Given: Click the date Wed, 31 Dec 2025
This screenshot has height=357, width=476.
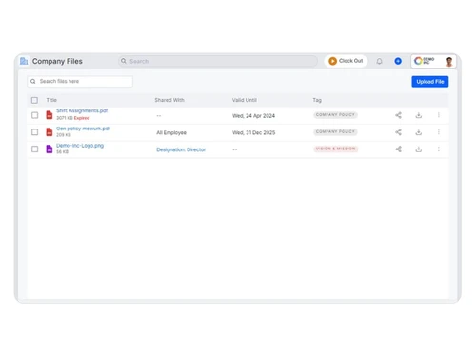Looking at the screenshot, I should (x=253, y=132).
